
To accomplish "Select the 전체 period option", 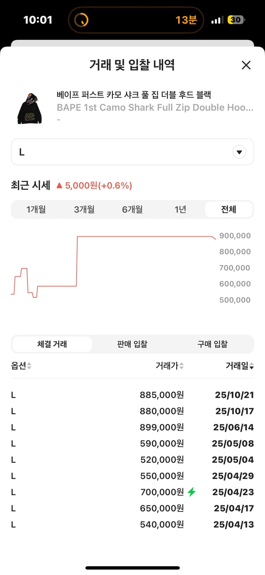I will point(229,209).
